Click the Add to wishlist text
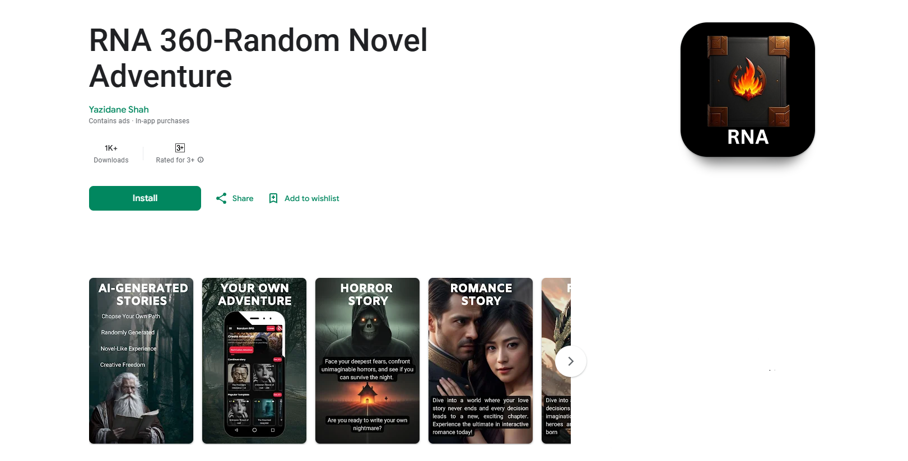Viewport: 908px width, 461px height. click(312, 198)
